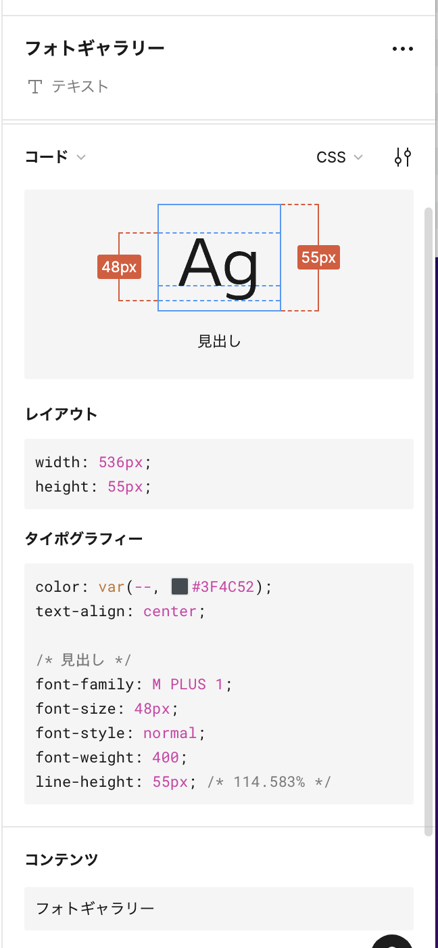
Task: Open code settings sliders icon
Action: 403,157
